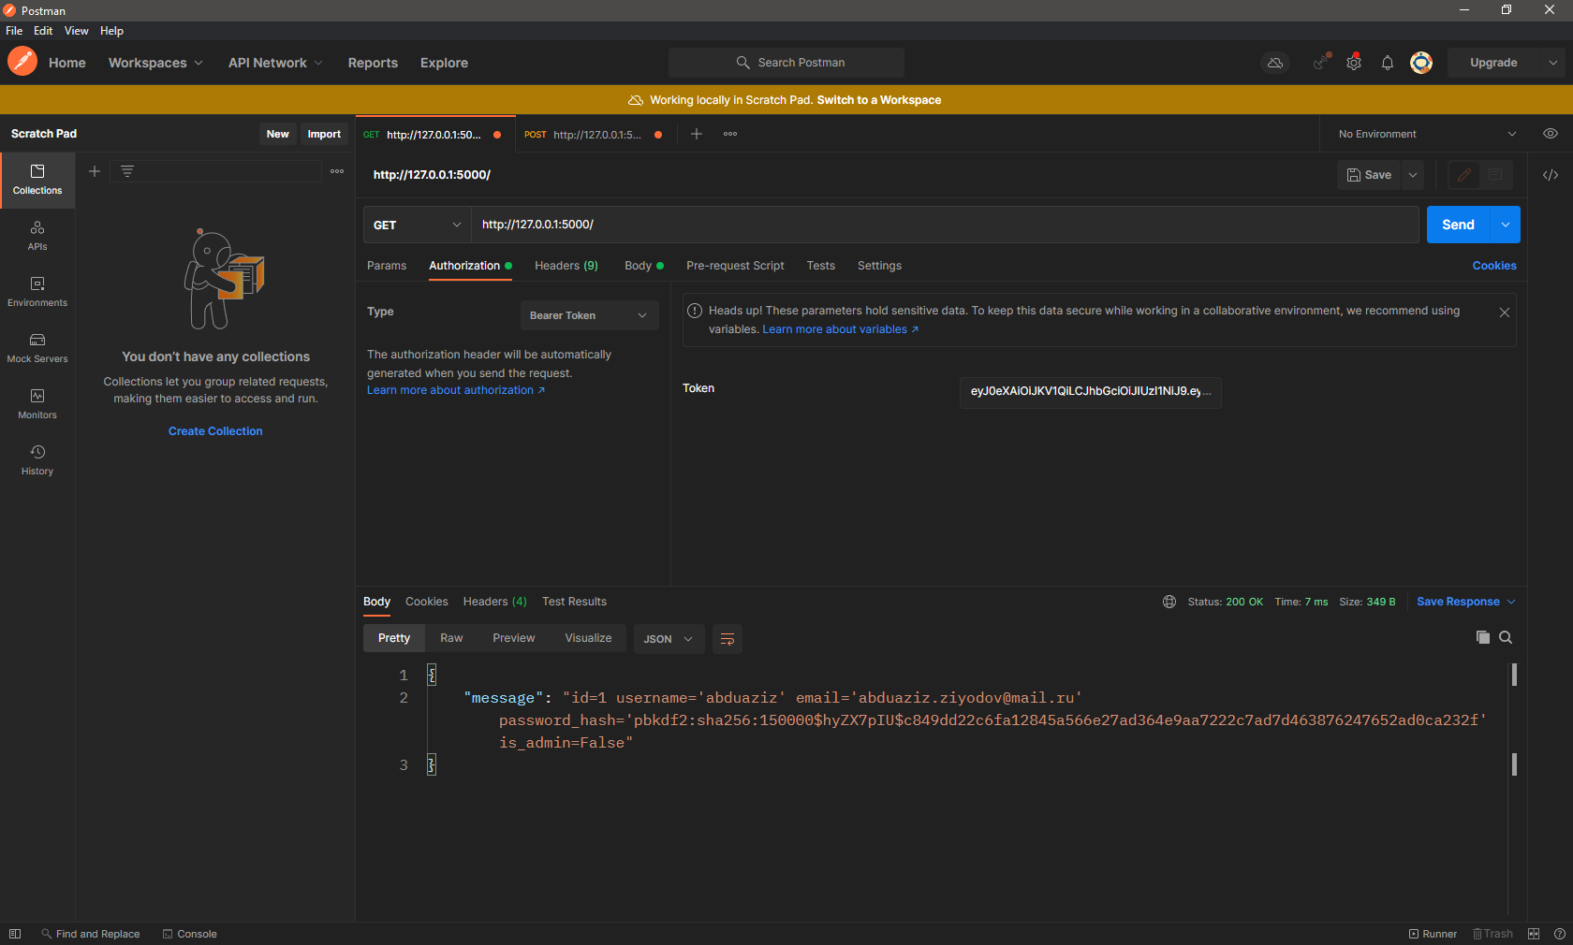Open the Bearer Token auth type dropdown
The image size is (1573, 945).
[589, 315]
